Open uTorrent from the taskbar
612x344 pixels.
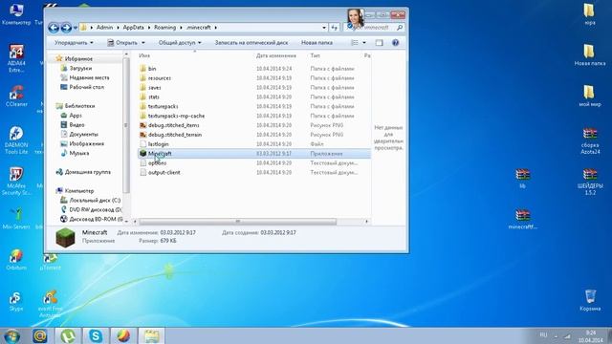[x=68, y=336]
